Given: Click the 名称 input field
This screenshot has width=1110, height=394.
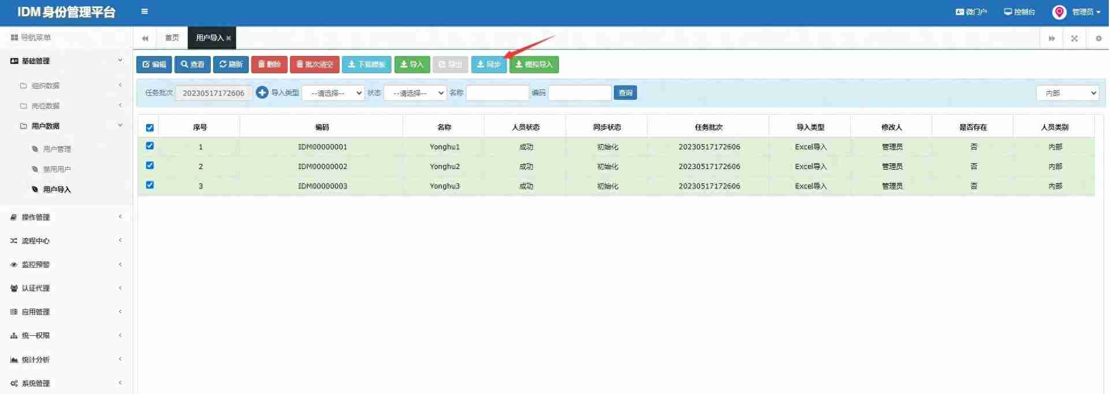Looking at the screenshot, I should [x=497, y=93].
